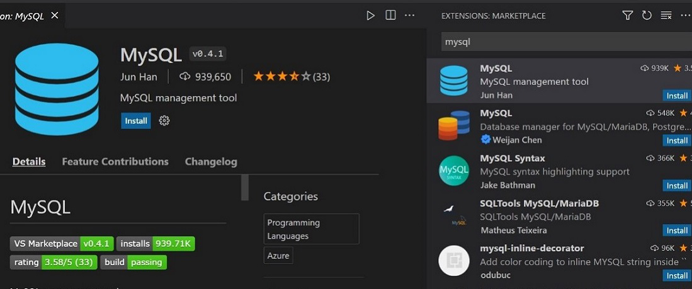The height and width of the screenshot is (289, 692).
Task: Open the manage gear beside Install
Action: [164, 120]
